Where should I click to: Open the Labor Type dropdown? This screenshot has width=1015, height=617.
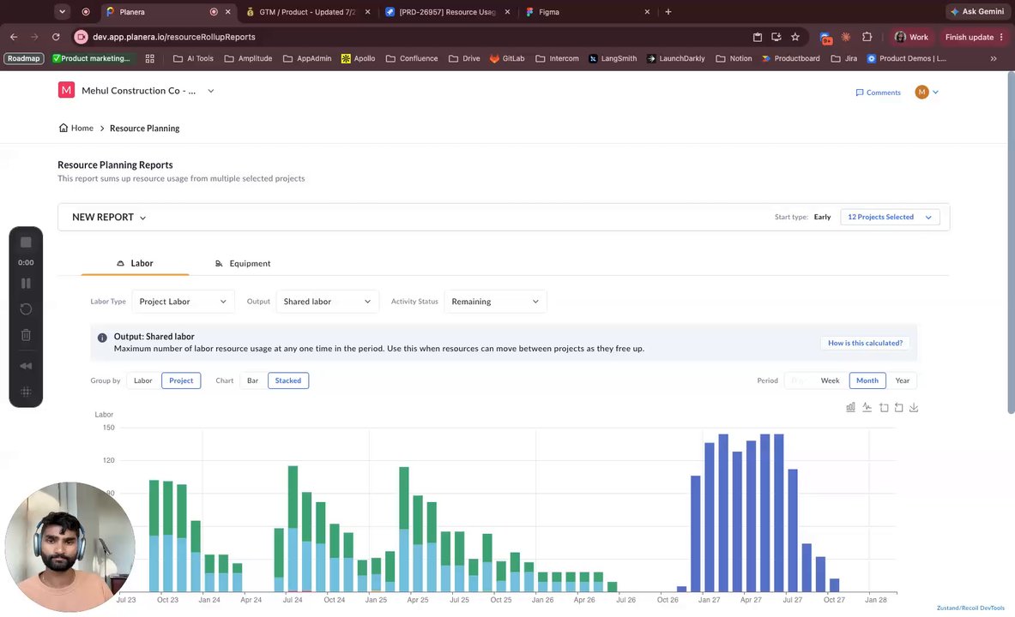[x=183, y=302]
